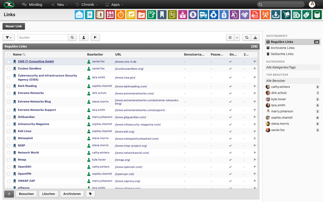323x202 pixels.
Task: Open the dark green database cylinder icon
Action: tap(317, 15)
